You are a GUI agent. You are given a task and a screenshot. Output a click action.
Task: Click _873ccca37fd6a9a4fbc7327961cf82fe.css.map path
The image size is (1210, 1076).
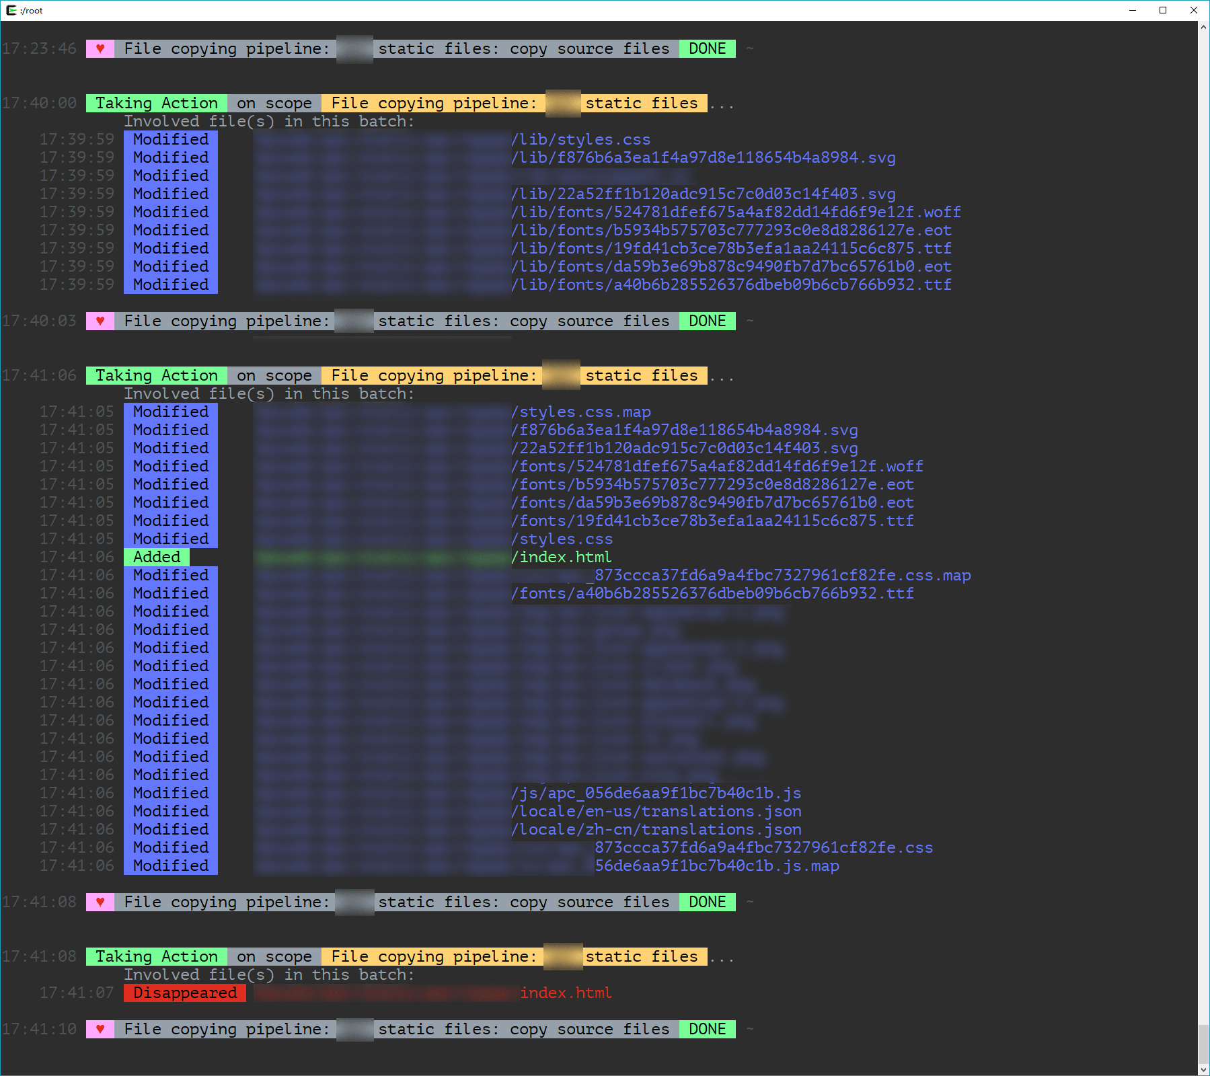[x=778, y=575]
